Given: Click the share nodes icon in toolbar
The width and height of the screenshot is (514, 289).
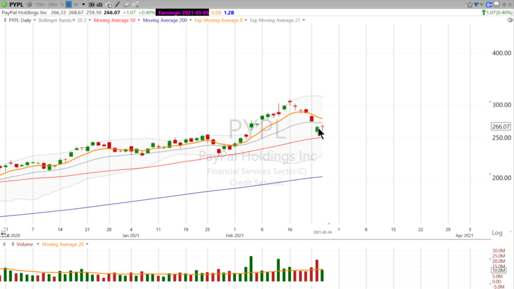Looking at the screenshot, I should [135, 5].
